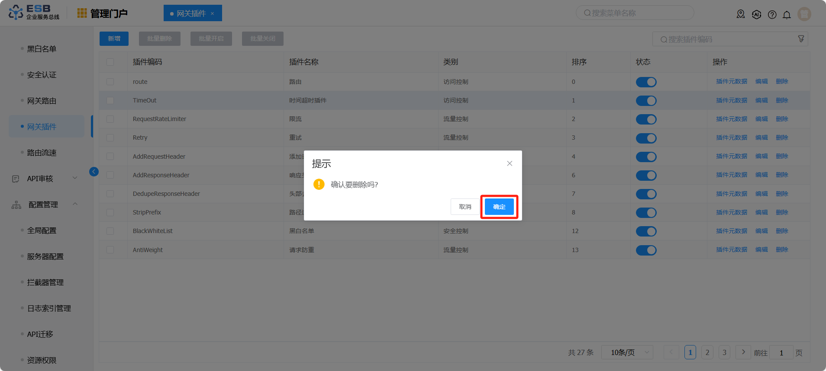Open the help question mark icon
This screenshot has height=371, width=826.
772,15
